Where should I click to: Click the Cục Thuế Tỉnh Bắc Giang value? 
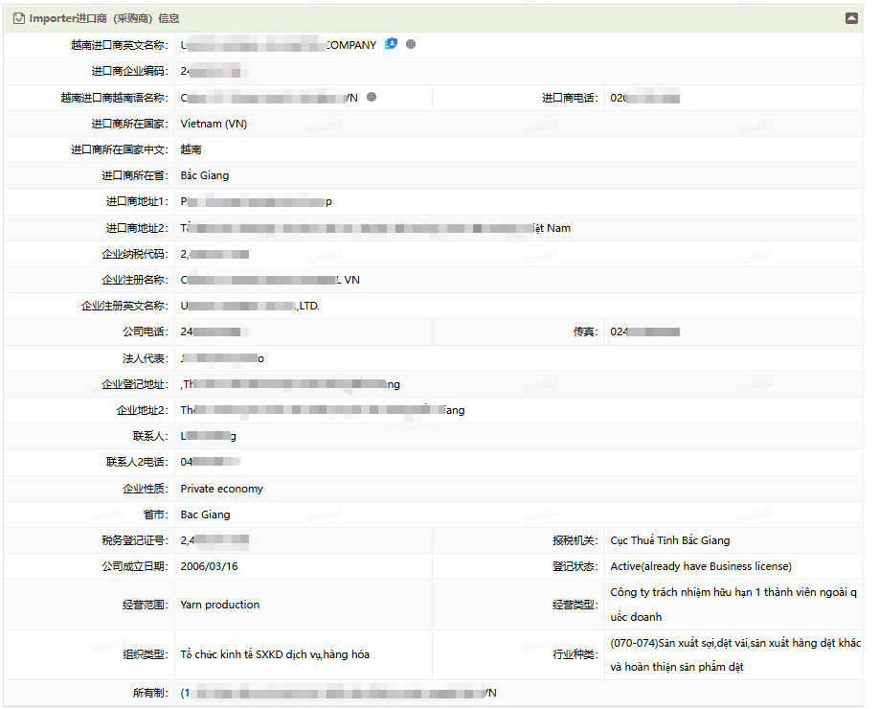(669, 540)
